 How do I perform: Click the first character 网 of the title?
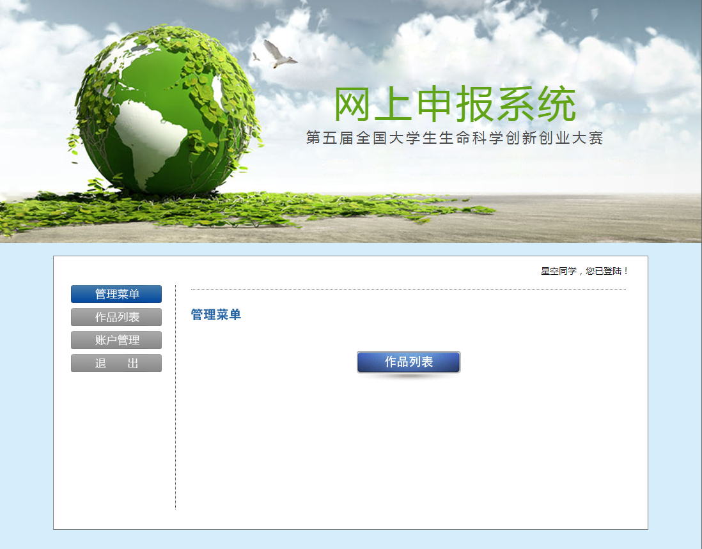[353, 105]
